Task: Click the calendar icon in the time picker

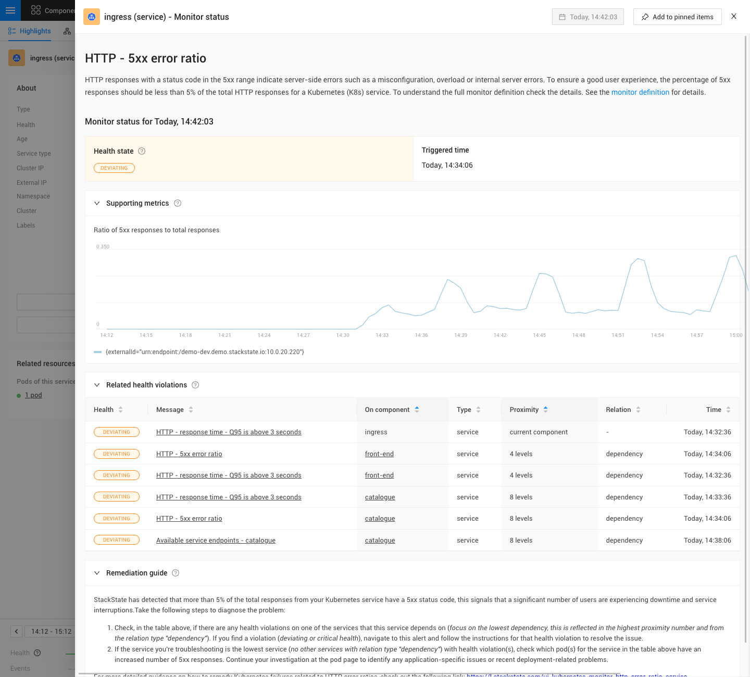Action: [x=562, y=17]
